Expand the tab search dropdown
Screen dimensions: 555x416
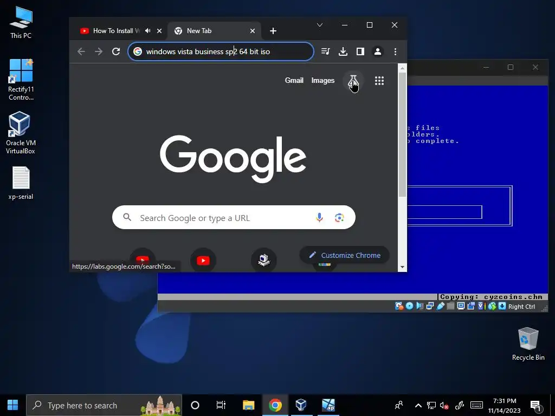(320, 25)
